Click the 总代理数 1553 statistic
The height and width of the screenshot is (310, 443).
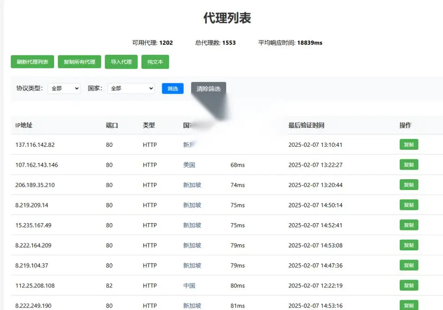coord(215,42)
